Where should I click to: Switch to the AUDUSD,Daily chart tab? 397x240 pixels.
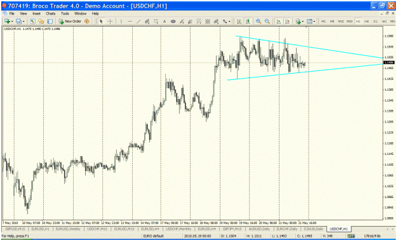[x=259, y=229]
